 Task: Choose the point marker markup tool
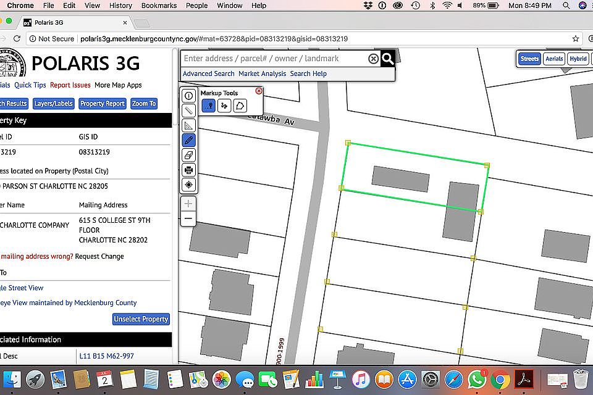click(x=209, y=106)
